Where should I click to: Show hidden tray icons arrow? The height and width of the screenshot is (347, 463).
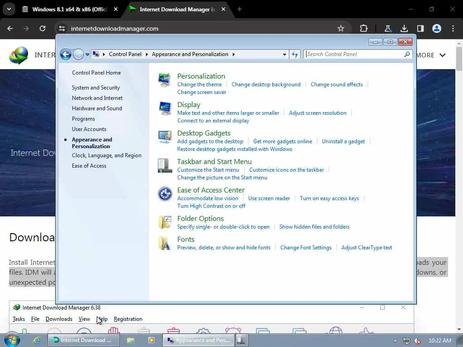pyautogui.click(x=395, y=341)
